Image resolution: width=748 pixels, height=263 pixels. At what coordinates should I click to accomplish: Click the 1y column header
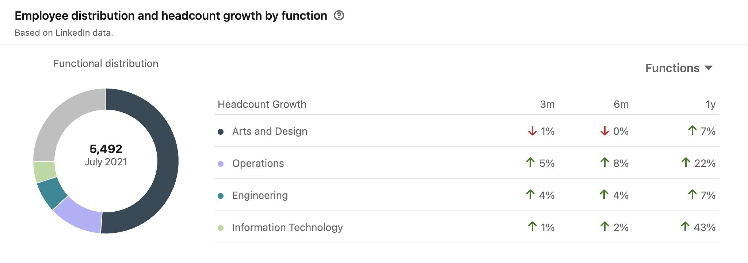(710, 104)
